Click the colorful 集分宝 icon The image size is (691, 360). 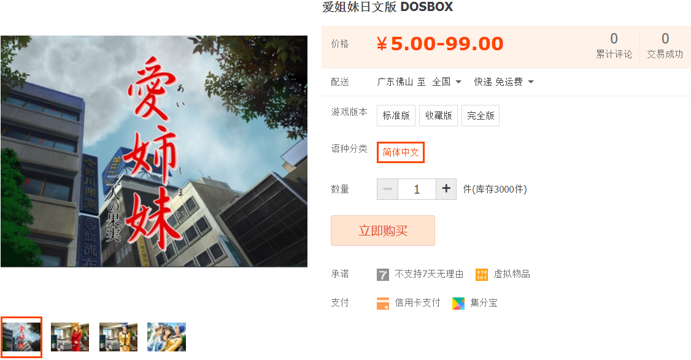coord(458,303)
